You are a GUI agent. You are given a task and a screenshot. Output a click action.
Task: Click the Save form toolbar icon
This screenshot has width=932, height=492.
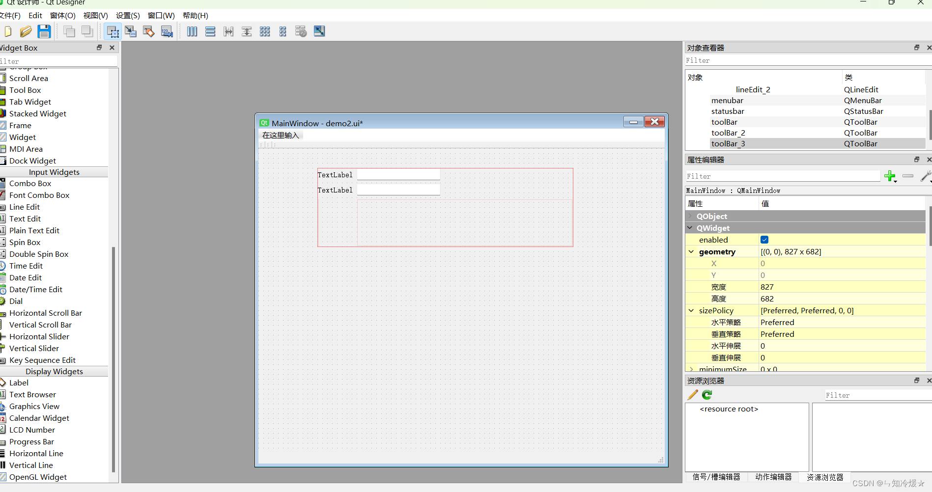(44, 31)
